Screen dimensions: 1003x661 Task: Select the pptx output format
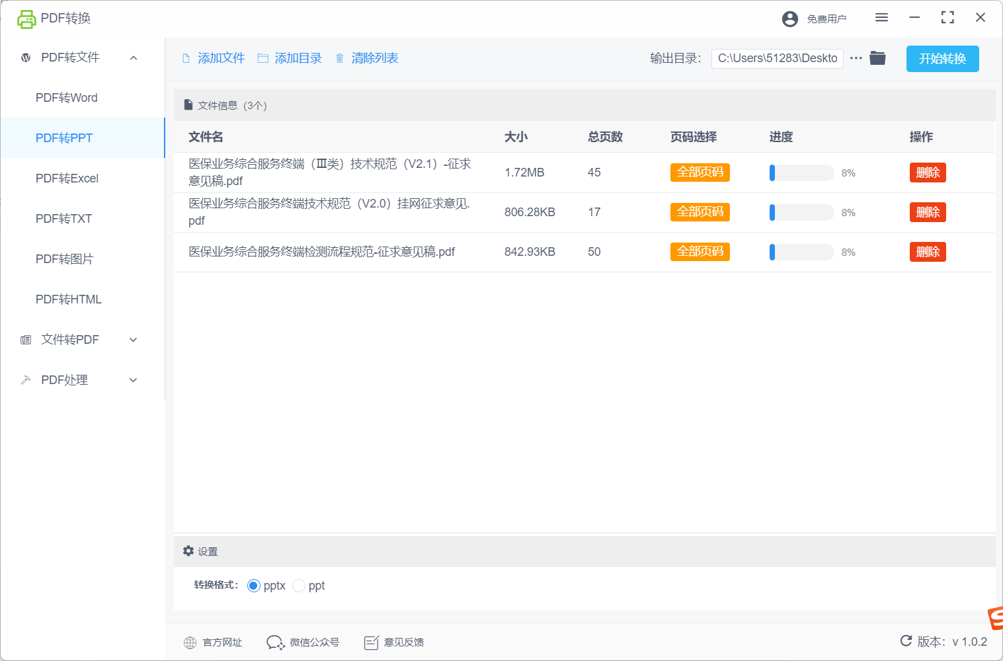[x=253, y=586]
